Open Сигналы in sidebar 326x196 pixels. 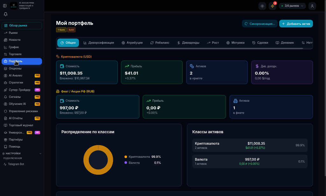(22, 97)
